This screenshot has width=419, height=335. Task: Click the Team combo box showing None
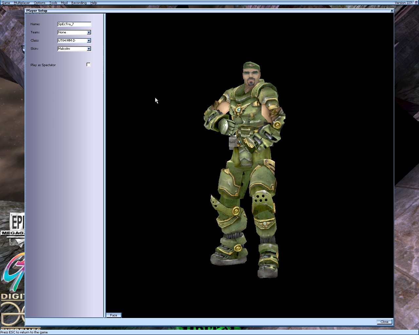click(x=74, y=32)
